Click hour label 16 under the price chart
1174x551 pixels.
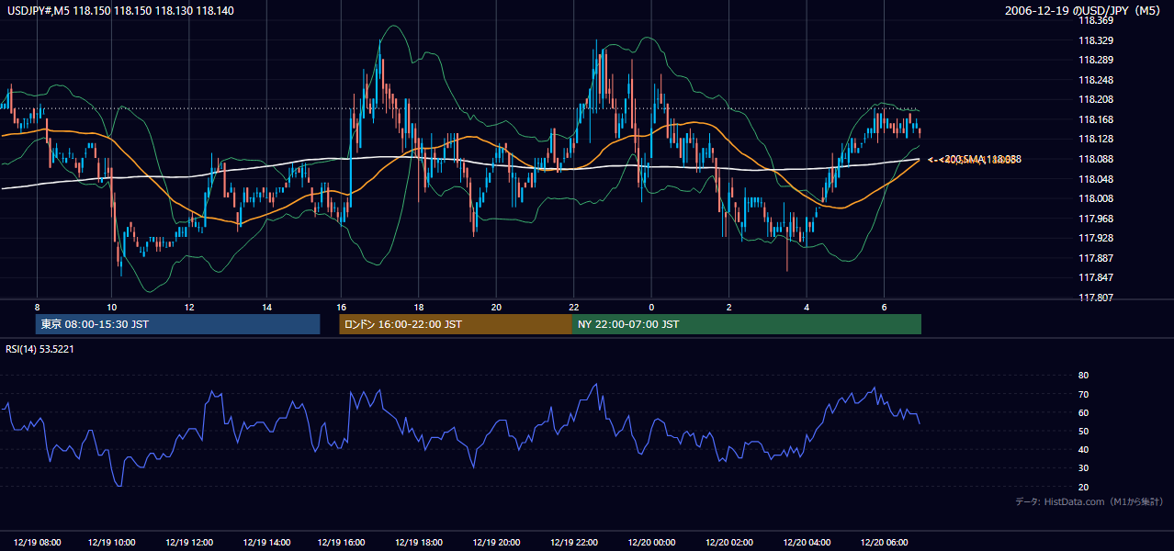pos(342,307)
